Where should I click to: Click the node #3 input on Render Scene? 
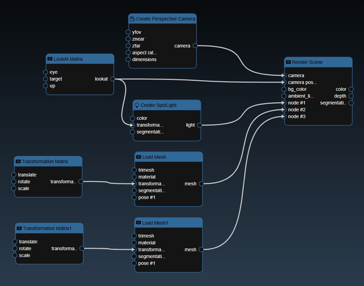(284, 116)
